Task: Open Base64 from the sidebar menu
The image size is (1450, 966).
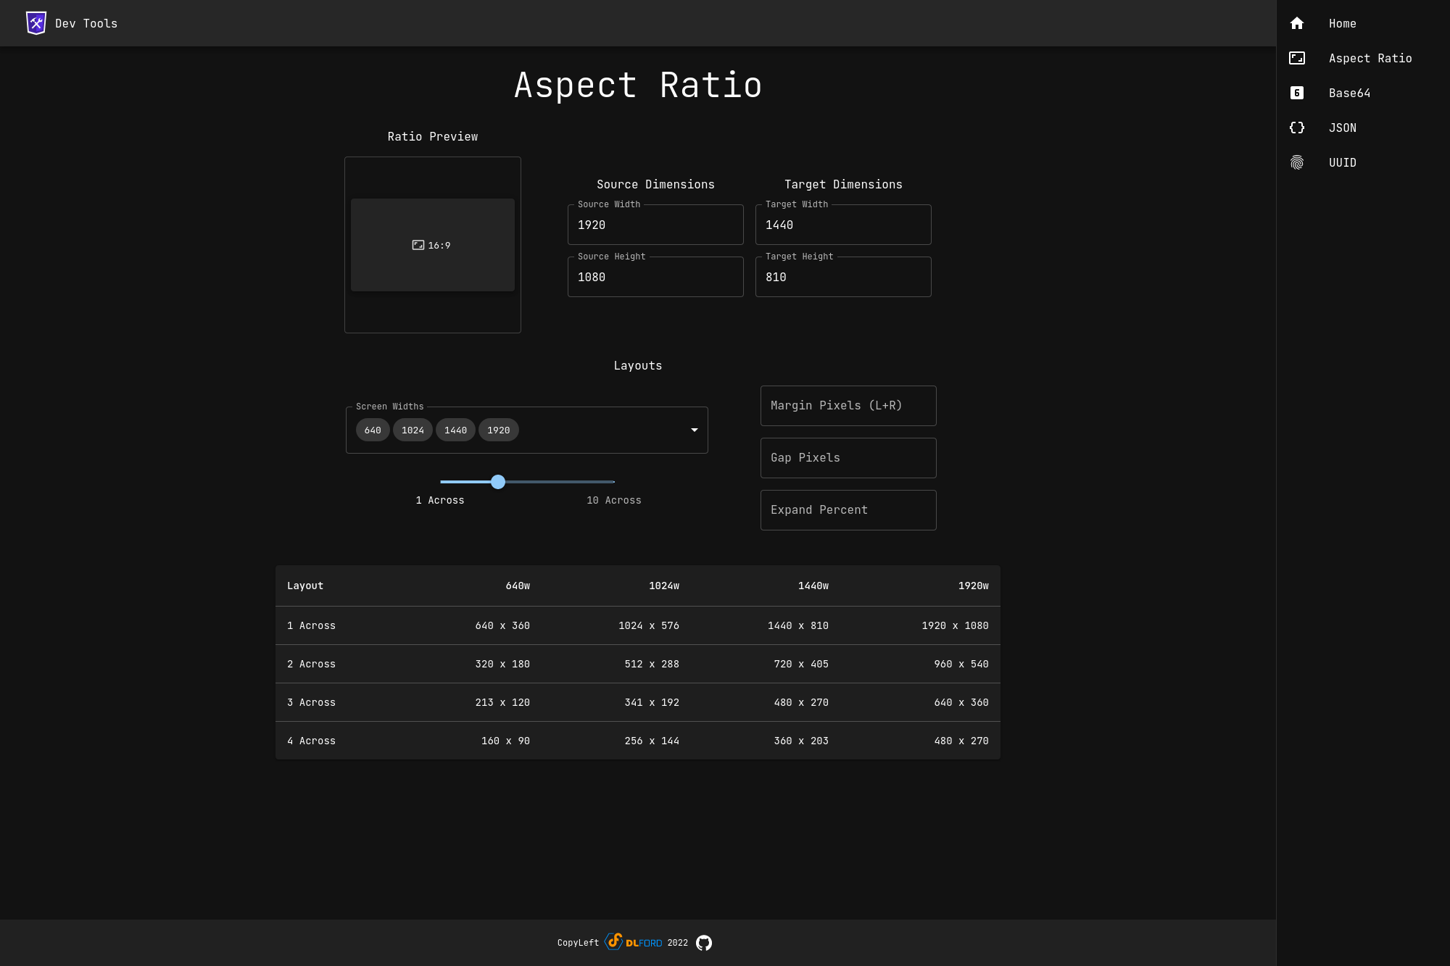Action: [x=1349, y=93]
